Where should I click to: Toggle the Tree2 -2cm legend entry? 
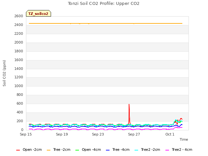point(147,149)
